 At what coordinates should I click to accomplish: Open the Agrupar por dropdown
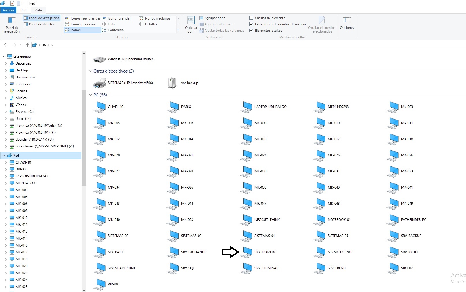pyautogui.click(x=215, y=18)
